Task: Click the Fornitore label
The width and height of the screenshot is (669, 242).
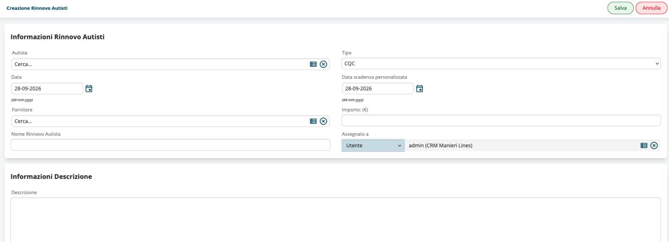Action: pos(22,110)
